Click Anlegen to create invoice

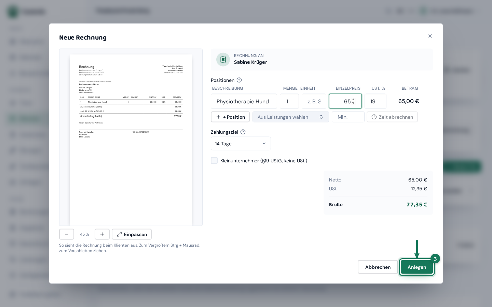click(x=417, y=267)
